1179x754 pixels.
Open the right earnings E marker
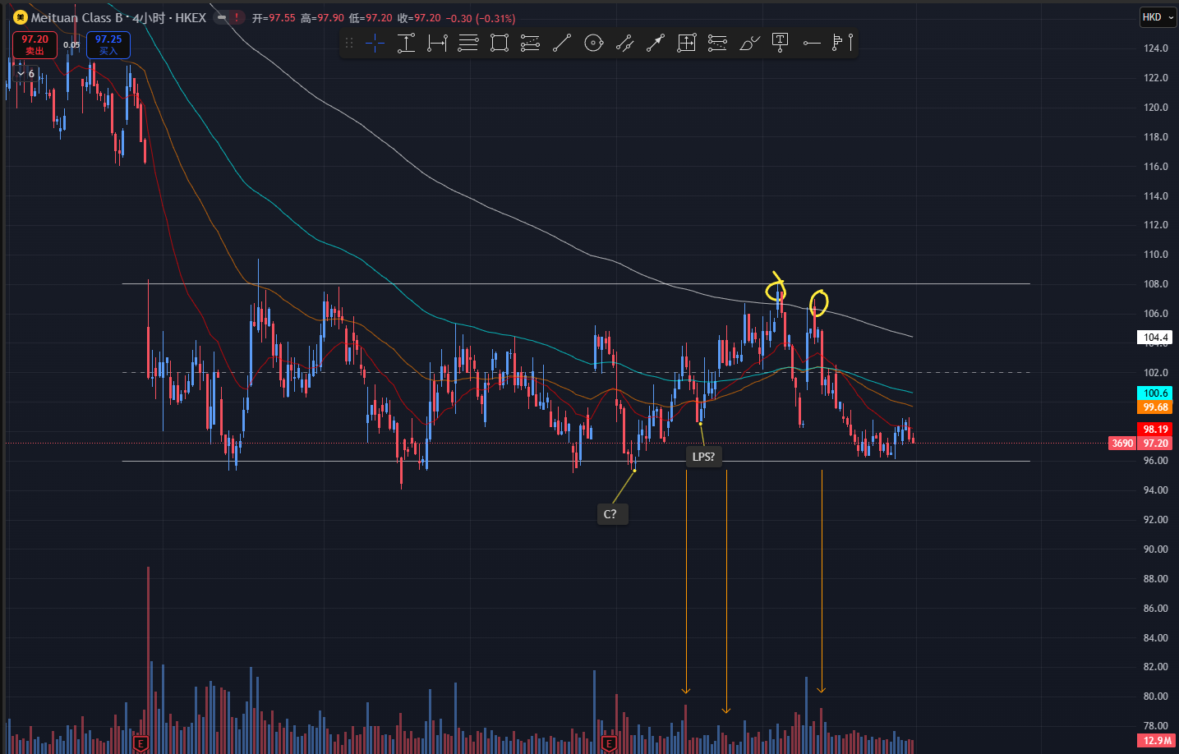pos(609,744)
